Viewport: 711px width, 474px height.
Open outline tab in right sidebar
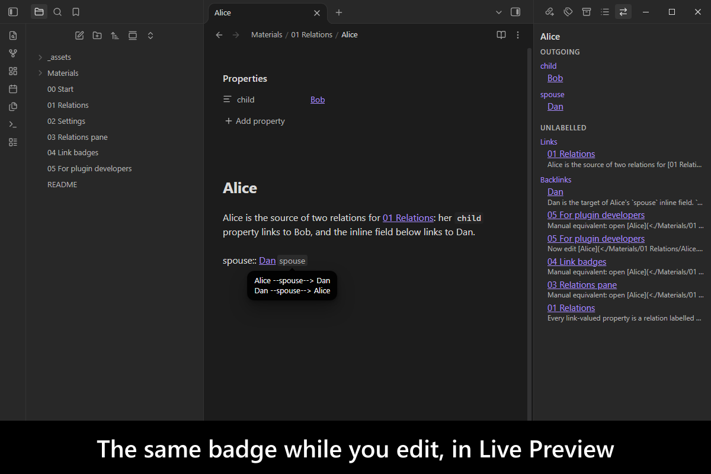click(605, 12)
